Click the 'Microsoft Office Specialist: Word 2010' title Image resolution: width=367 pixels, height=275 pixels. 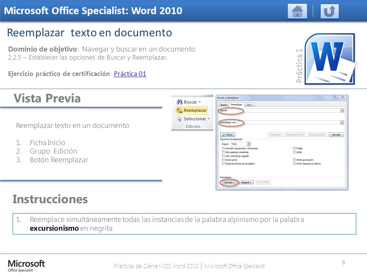point(93,11)
